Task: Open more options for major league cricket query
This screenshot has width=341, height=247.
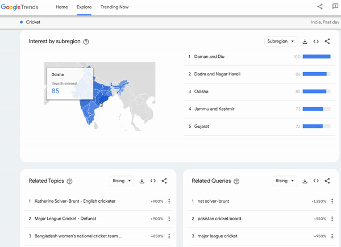Action: pyautogui.click(x=332, y=236)
